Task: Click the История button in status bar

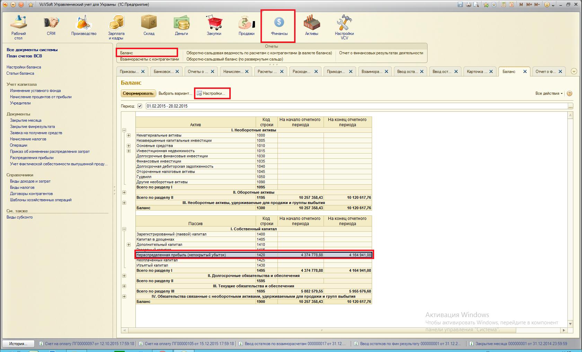Action: (x=18, y=344)
